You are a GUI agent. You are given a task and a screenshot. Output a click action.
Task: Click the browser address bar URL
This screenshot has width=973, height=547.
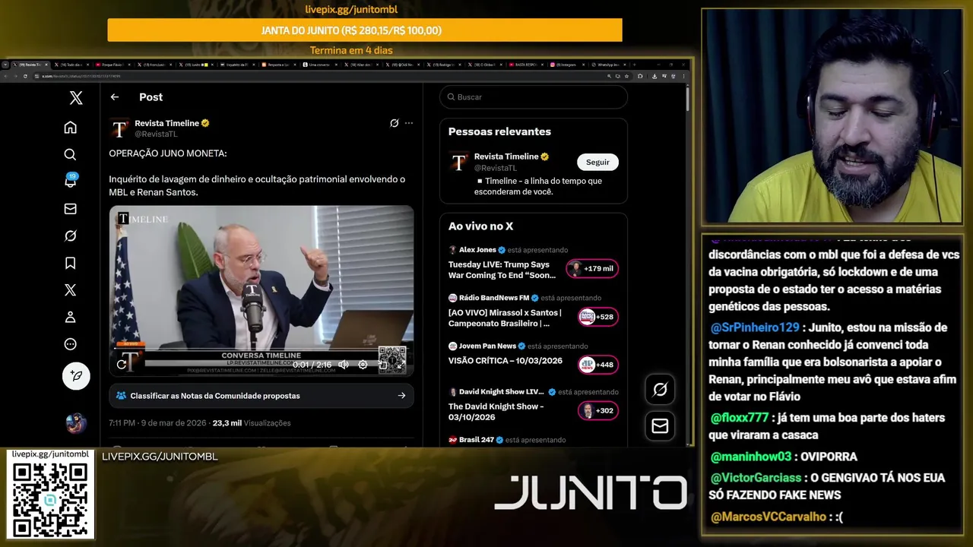82,76
